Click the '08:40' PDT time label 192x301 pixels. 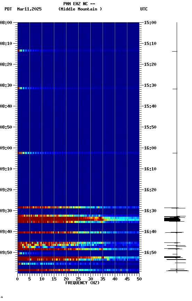6,106
